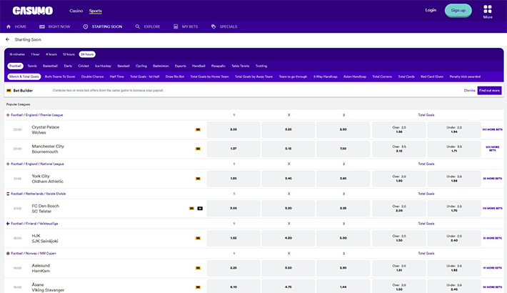Click bet builder icon for FC Den Bosch match
Viewport: 507px width, 293px height.
pyautogui.click(x=191, y=209)
